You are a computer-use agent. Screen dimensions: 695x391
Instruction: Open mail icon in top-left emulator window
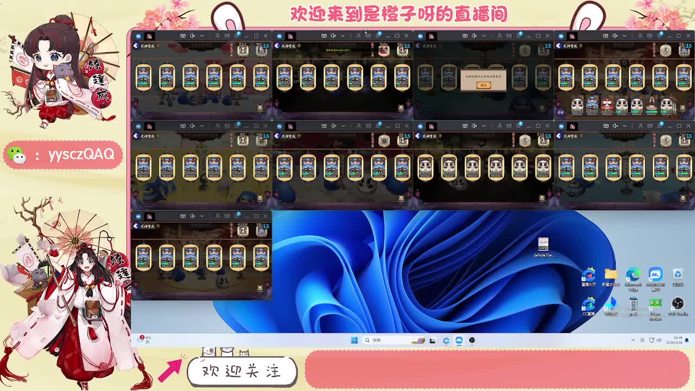(x=227, y=36)
